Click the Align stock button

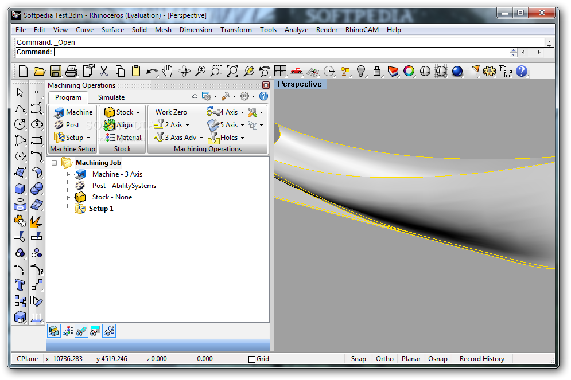coord(118,125)
